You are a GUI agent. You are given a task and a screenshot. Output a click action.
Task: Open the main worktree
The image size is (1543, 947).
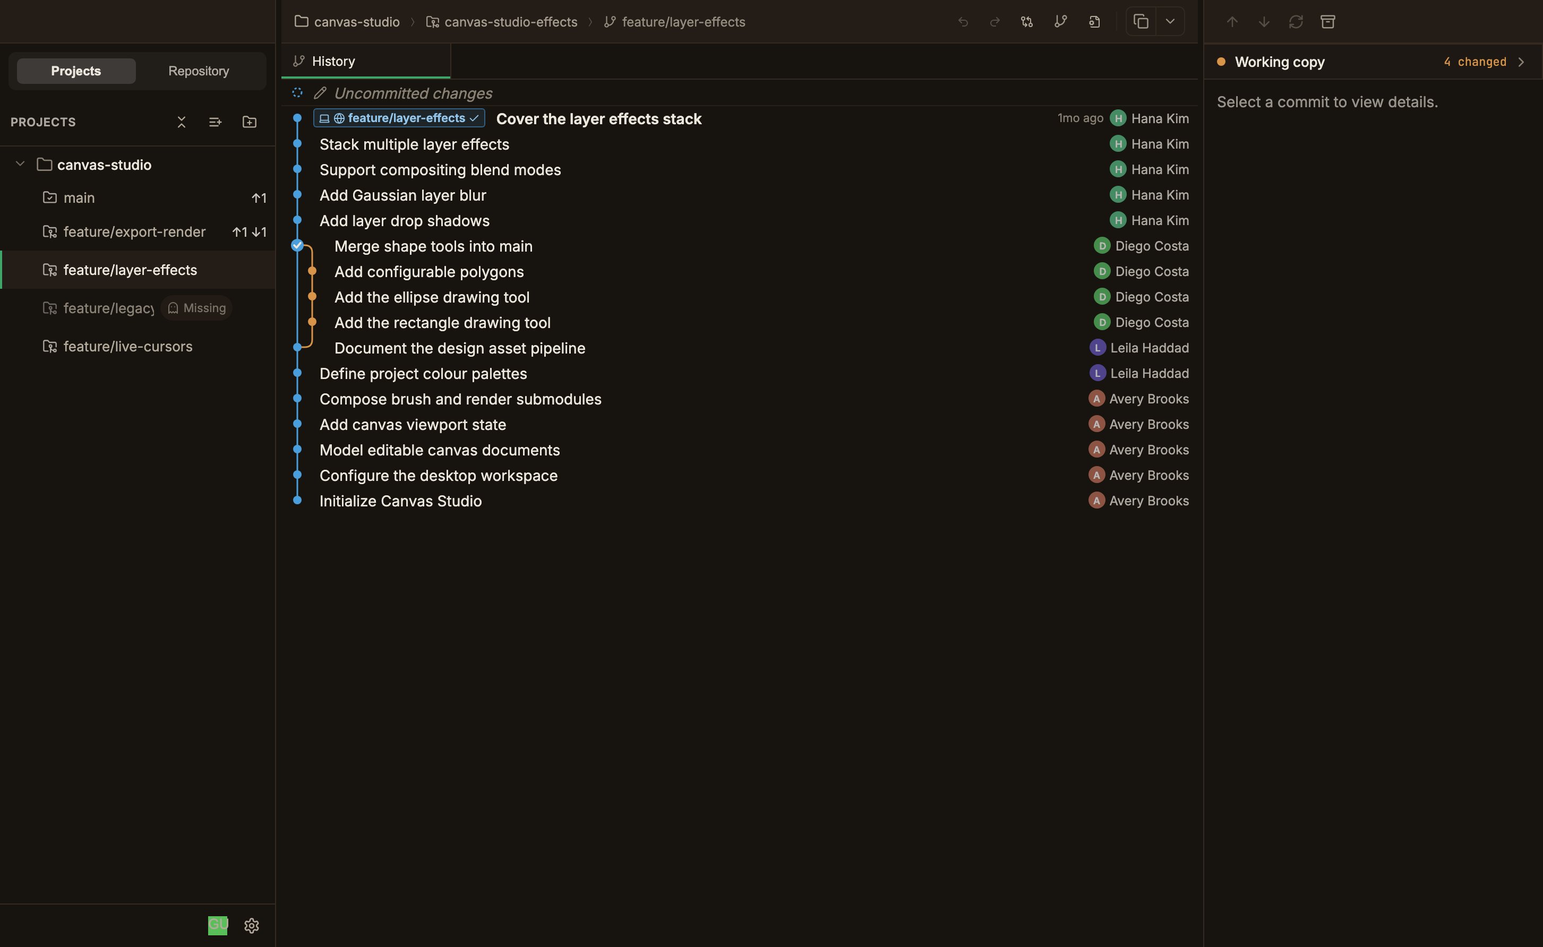138,198
